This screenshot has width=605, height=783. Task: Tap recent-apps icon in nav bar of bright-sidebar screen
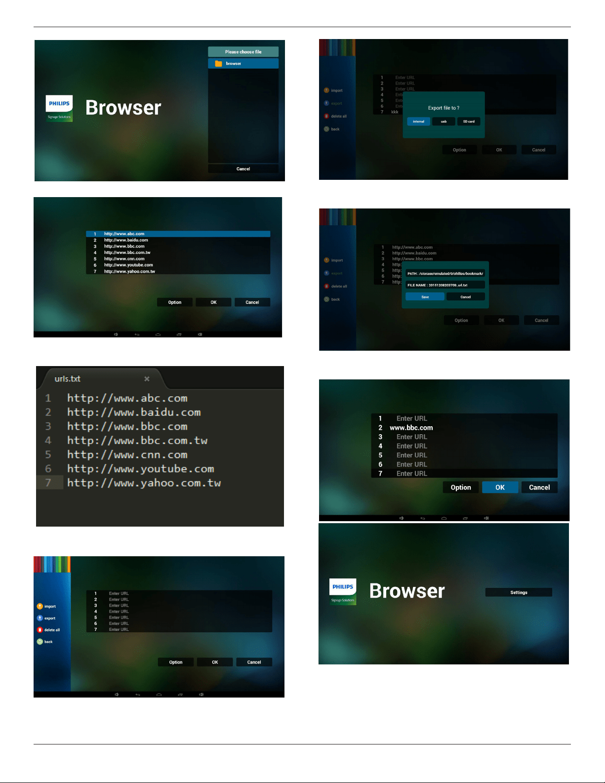point(180,695)
